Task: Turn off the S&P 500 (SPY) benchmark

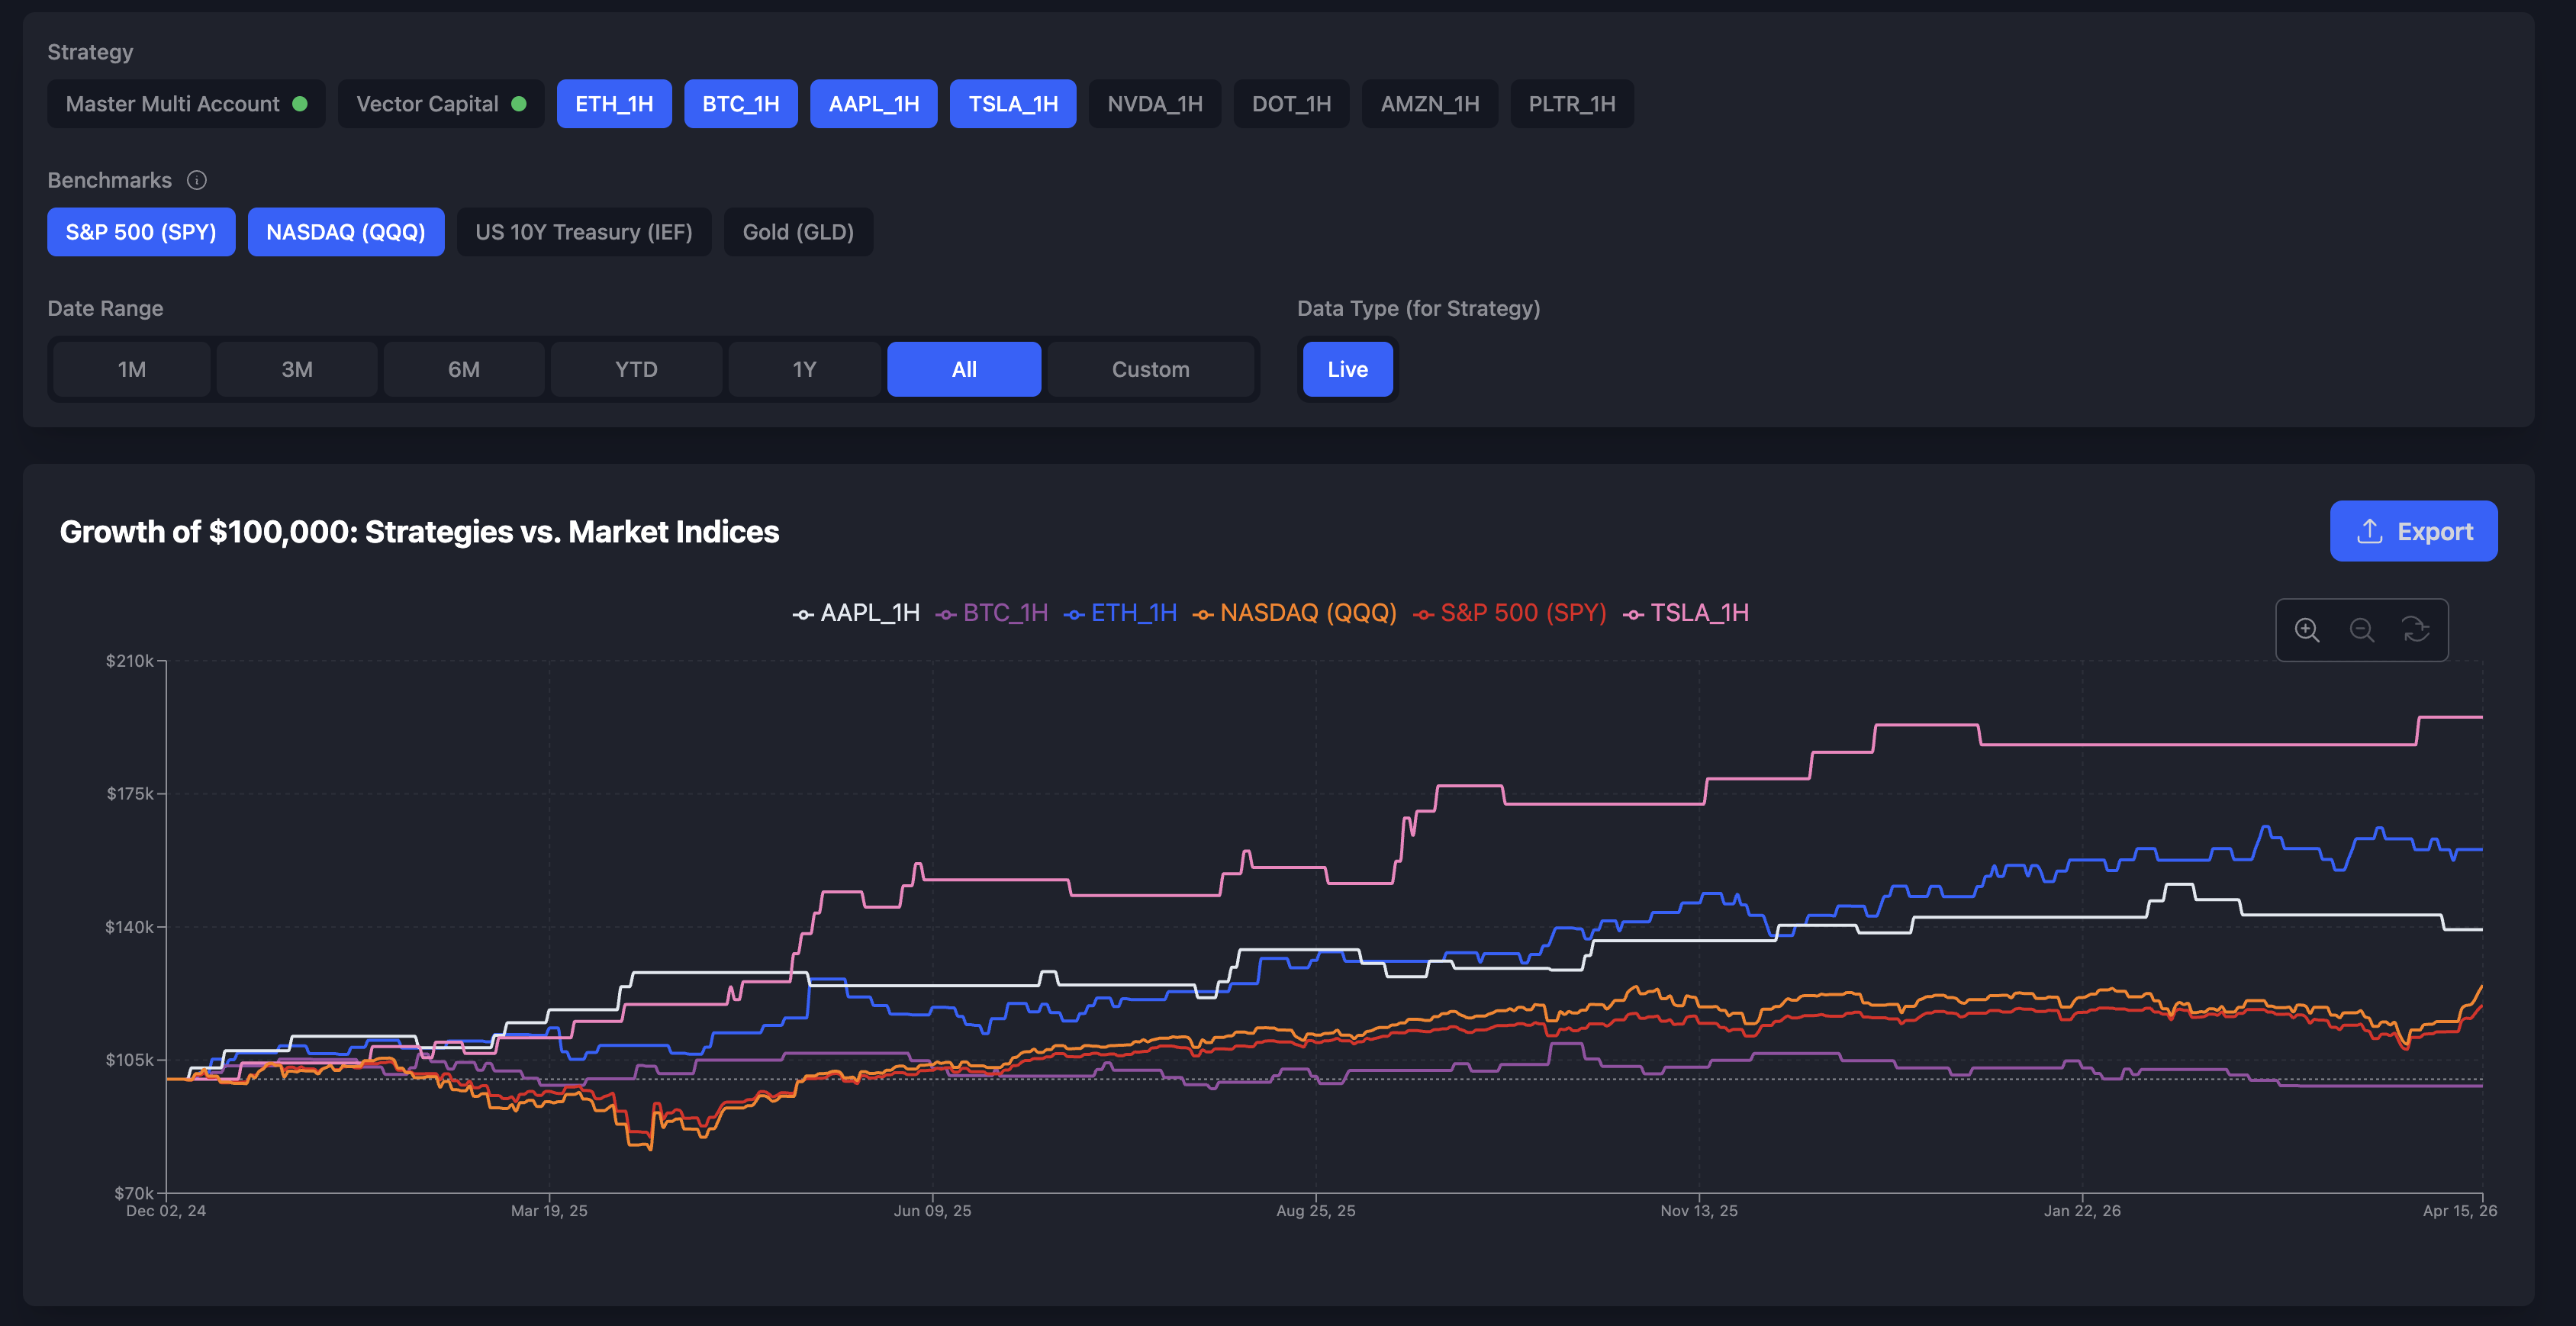Action: coord(141,232)
